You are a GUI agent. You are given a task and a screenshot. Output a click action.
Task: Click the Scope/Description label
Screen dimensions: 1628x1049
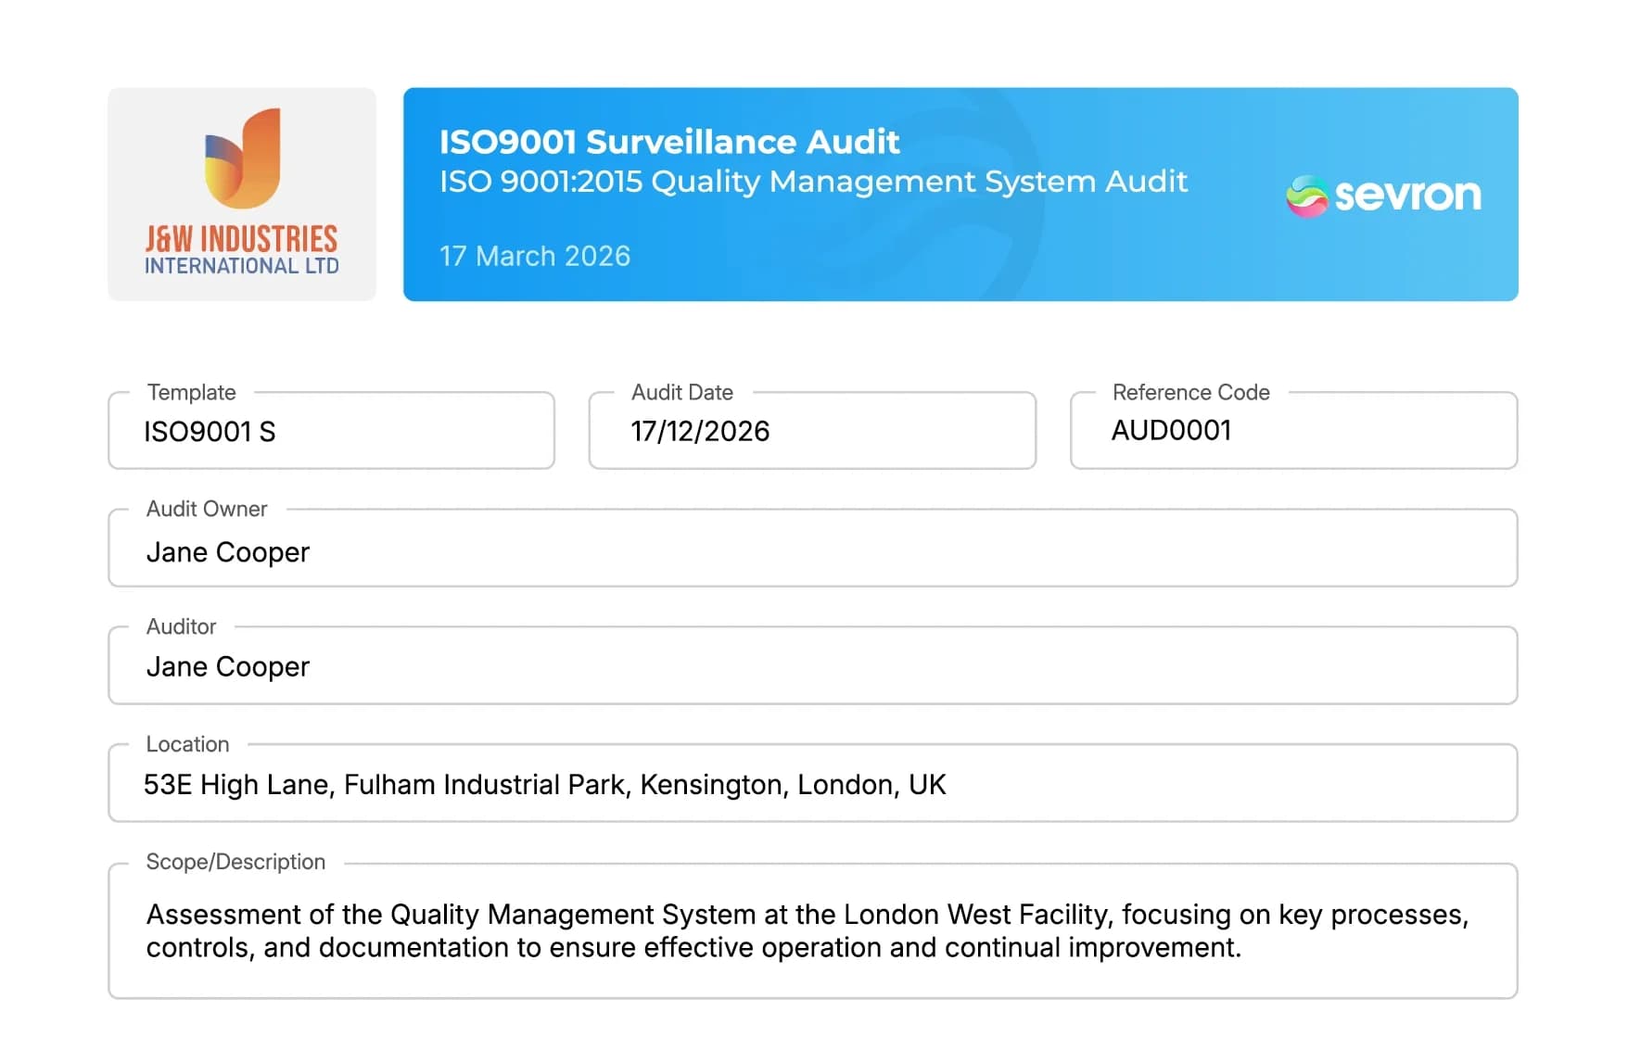click(235, 862)
